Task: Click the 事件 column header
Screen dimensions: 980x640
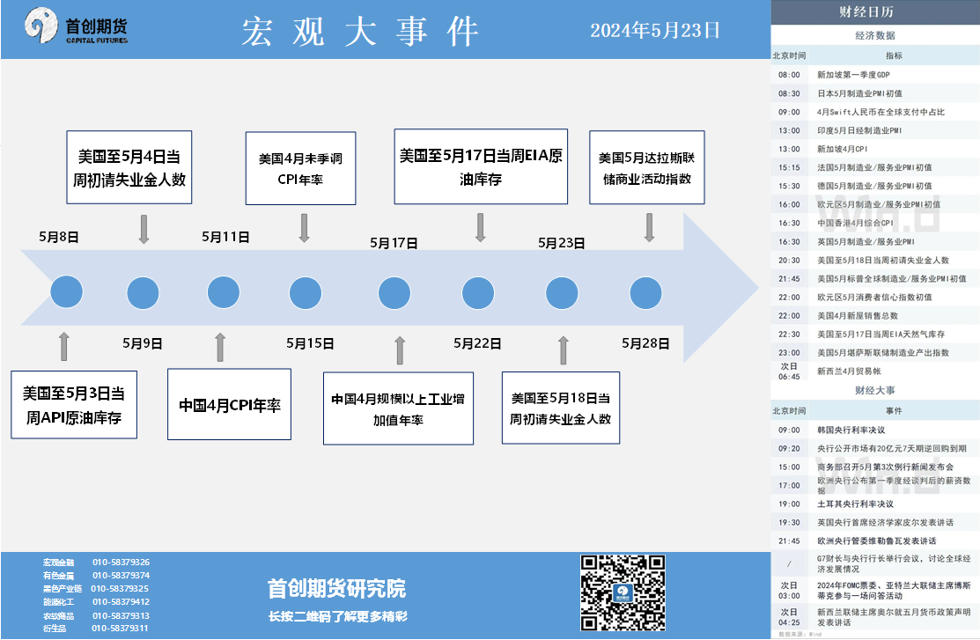Action: tap(894, 410)
